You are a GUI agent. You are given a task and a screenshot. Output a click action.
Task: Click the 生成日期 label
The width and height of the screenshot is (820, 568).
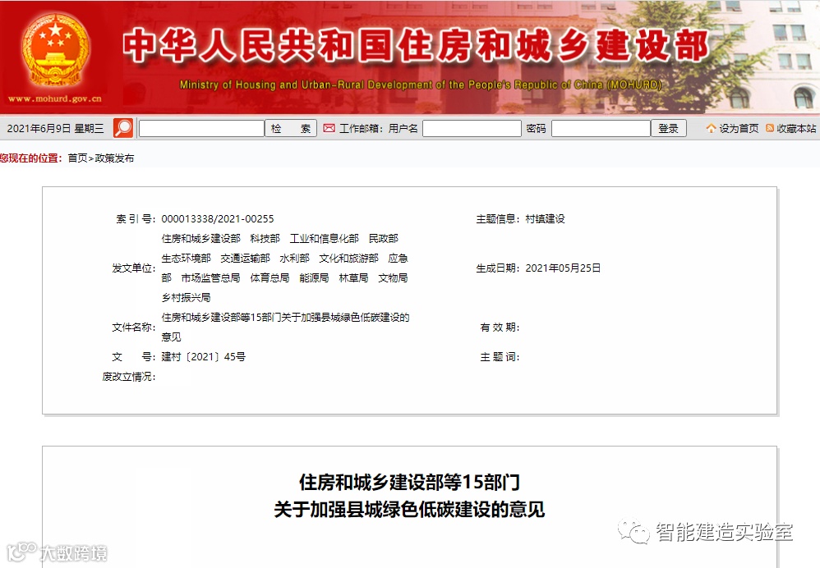[497, 268]
